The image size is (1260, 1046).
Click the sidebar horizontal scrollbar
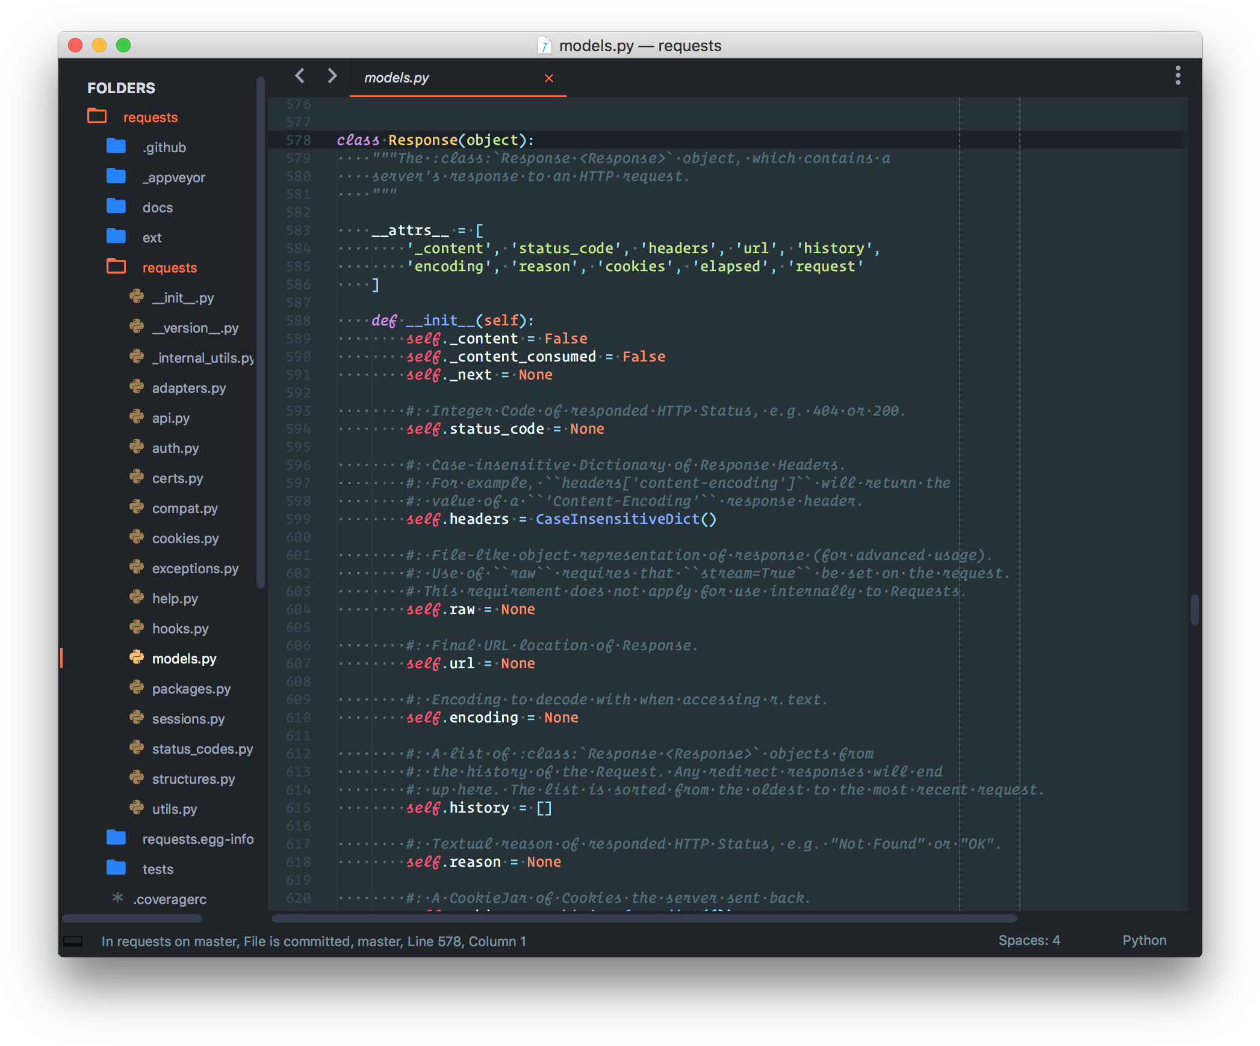coord(132,918)
